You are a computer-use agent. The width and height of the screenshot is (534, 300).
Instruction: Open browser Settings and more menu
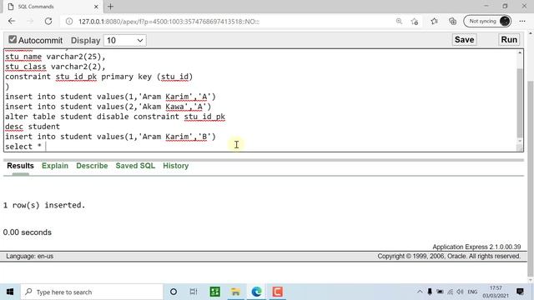(x=522, y=21)
